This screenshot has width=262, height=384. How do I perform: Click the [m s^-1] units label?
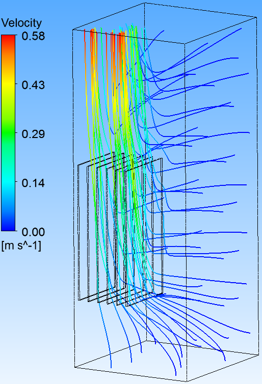(x=21, y=245)
